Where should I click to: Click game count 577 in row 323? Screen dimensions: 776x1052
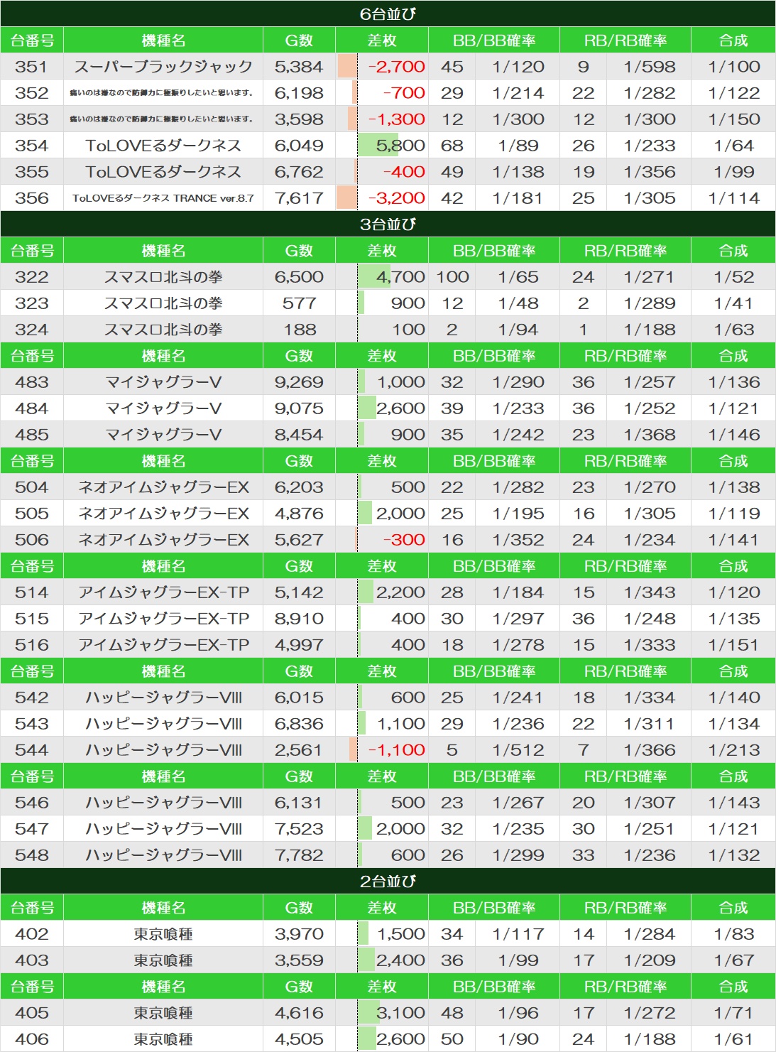click(x=299, y=303)
